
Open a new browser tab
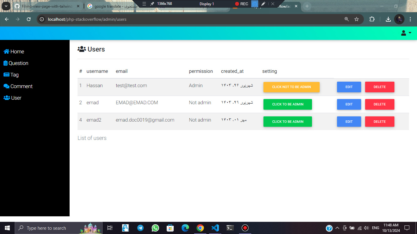(x=307, y=6)
